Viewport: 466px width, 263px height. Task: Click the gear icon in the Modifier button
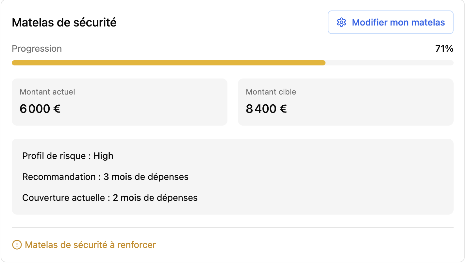[x=341, y=23]
